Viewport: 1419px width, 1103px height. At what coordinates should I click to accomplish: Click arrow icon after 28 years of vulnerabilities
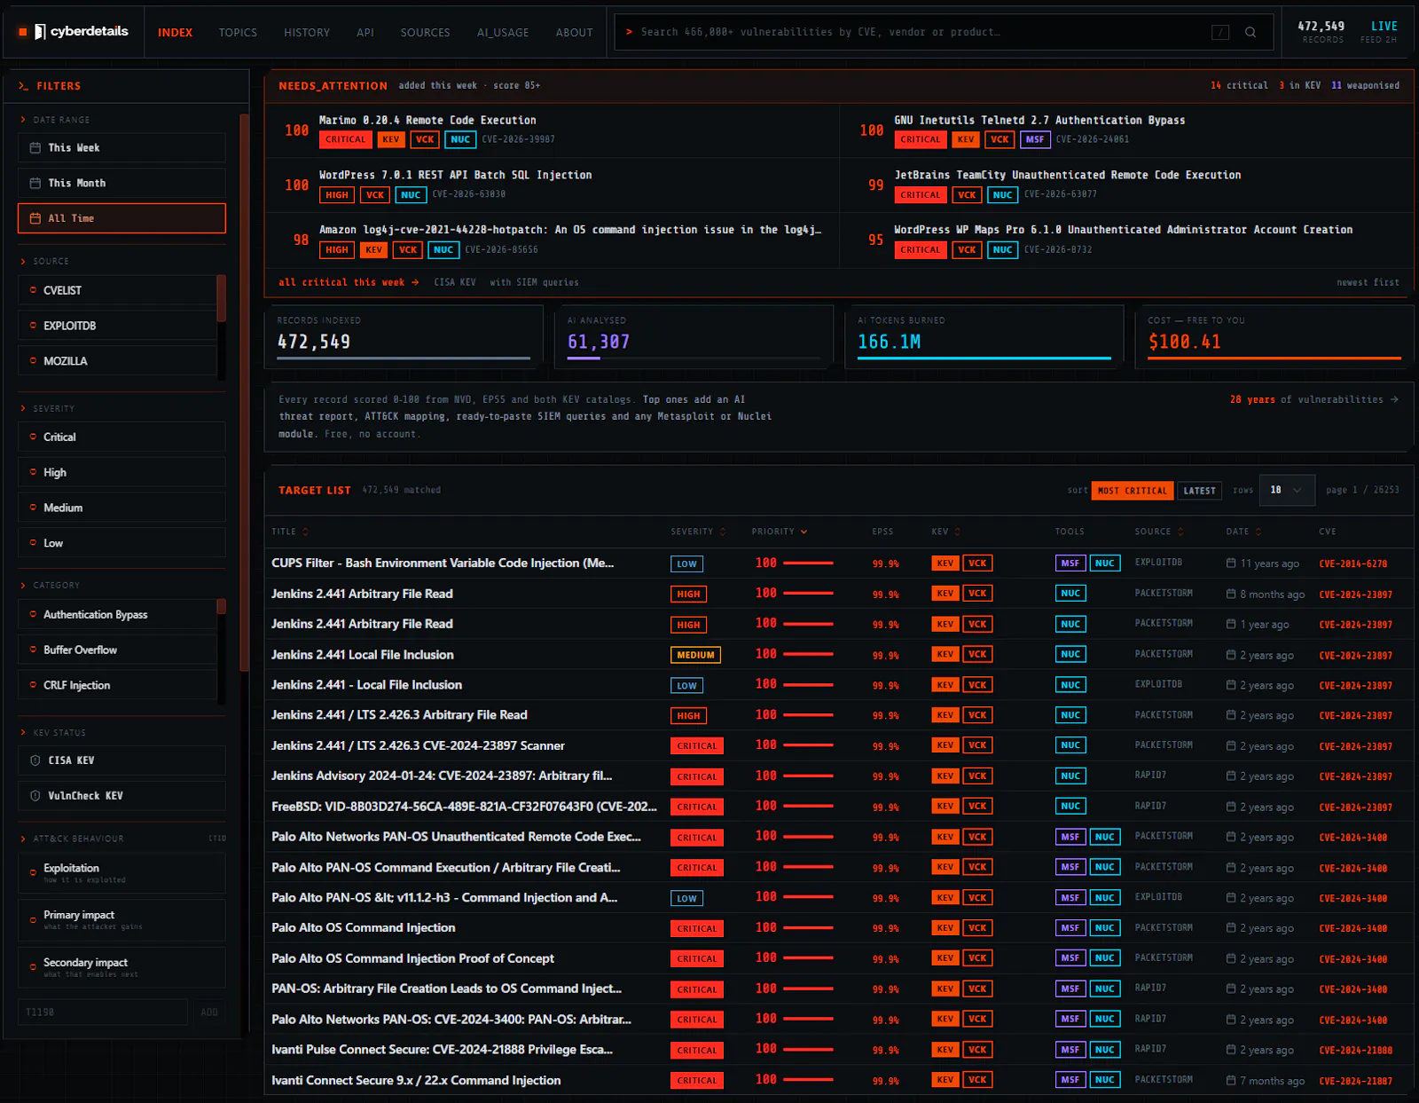[x=1394, y=399]
